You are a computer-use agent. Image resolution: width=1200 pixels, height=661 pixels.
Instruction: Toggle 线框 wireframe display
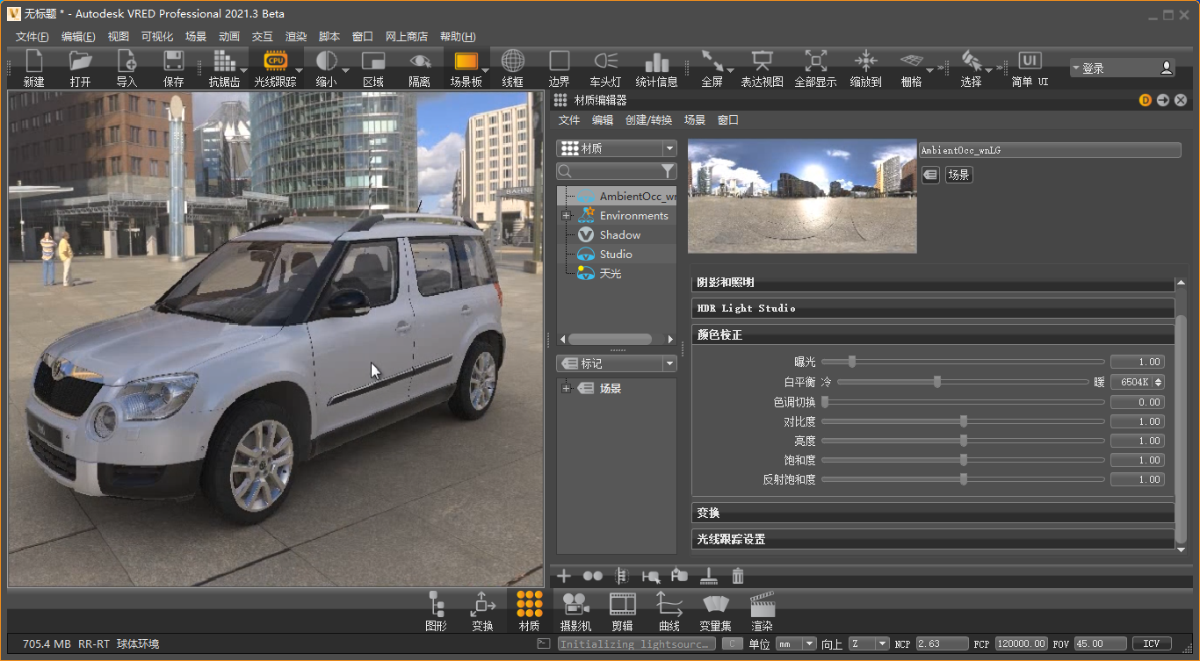513,68
